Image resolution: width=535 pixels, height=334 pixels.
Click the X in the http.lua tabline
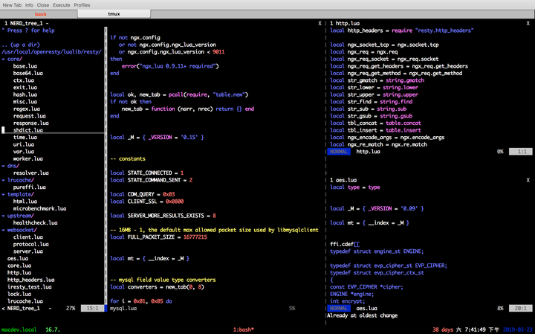[x=528, y=24]
